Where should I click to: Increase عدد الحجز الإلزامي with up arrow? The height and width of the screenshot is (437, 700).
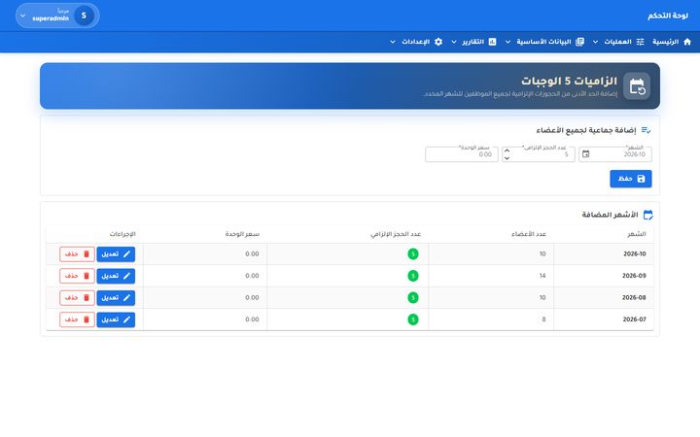click(507, 151)
